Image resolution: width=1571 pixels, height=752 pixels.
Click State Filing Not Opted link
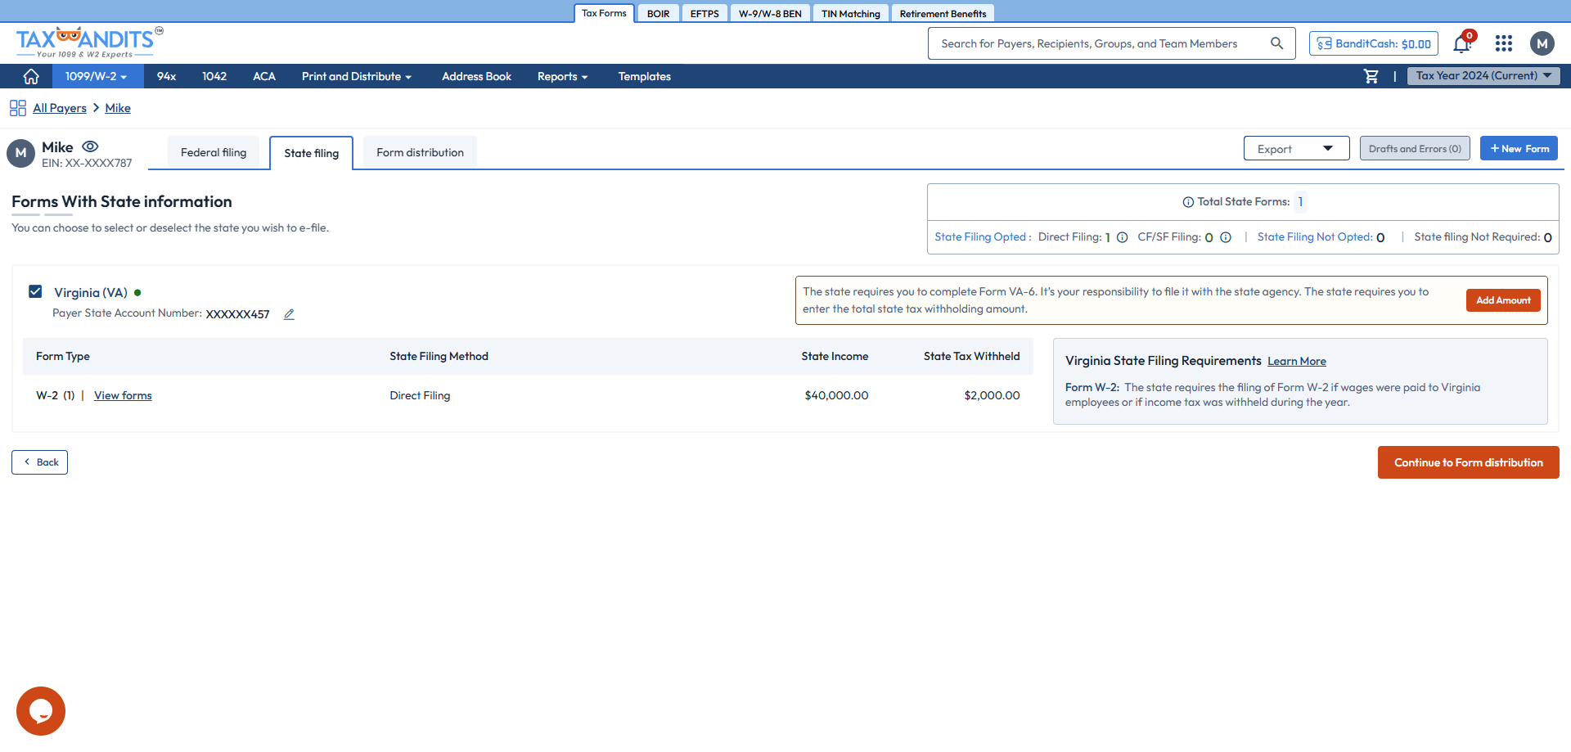click(x=1315, y=237)
